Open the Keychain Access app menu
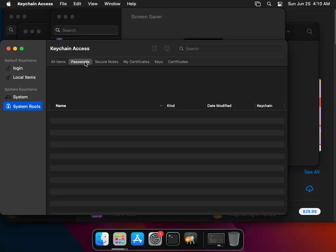Screen dimensions: 336x252 point(35,4)
